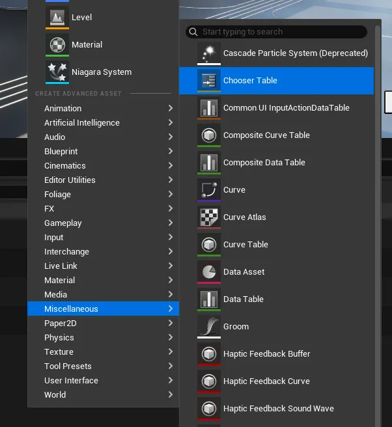392x427 pixels.
Task: Click the Data Table bar chart icon
Action: pos(209,299)
